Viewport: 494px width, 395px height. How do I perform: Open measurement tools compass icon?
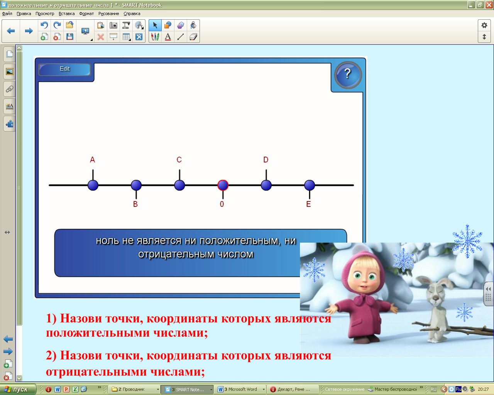139,25
